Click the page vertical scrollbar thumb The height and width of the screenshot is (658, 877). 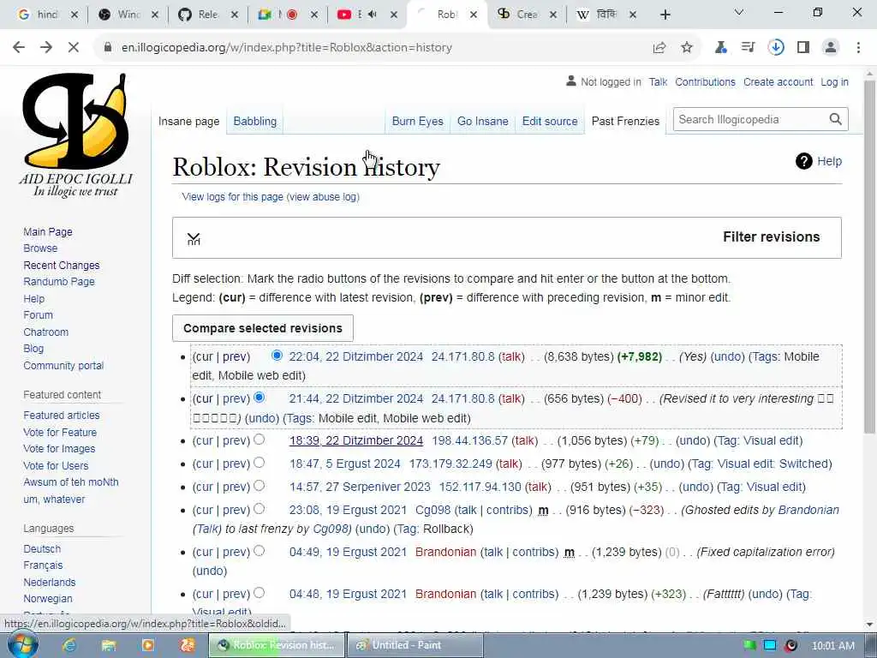869,256
